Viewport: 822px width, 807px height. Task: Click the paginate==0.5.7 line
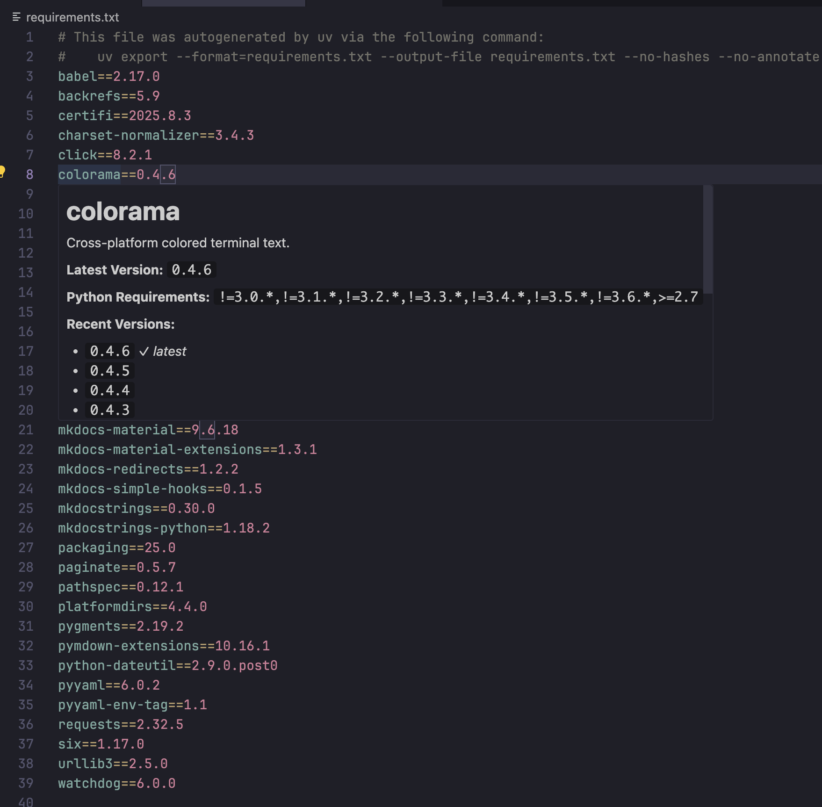coord(117,567)
